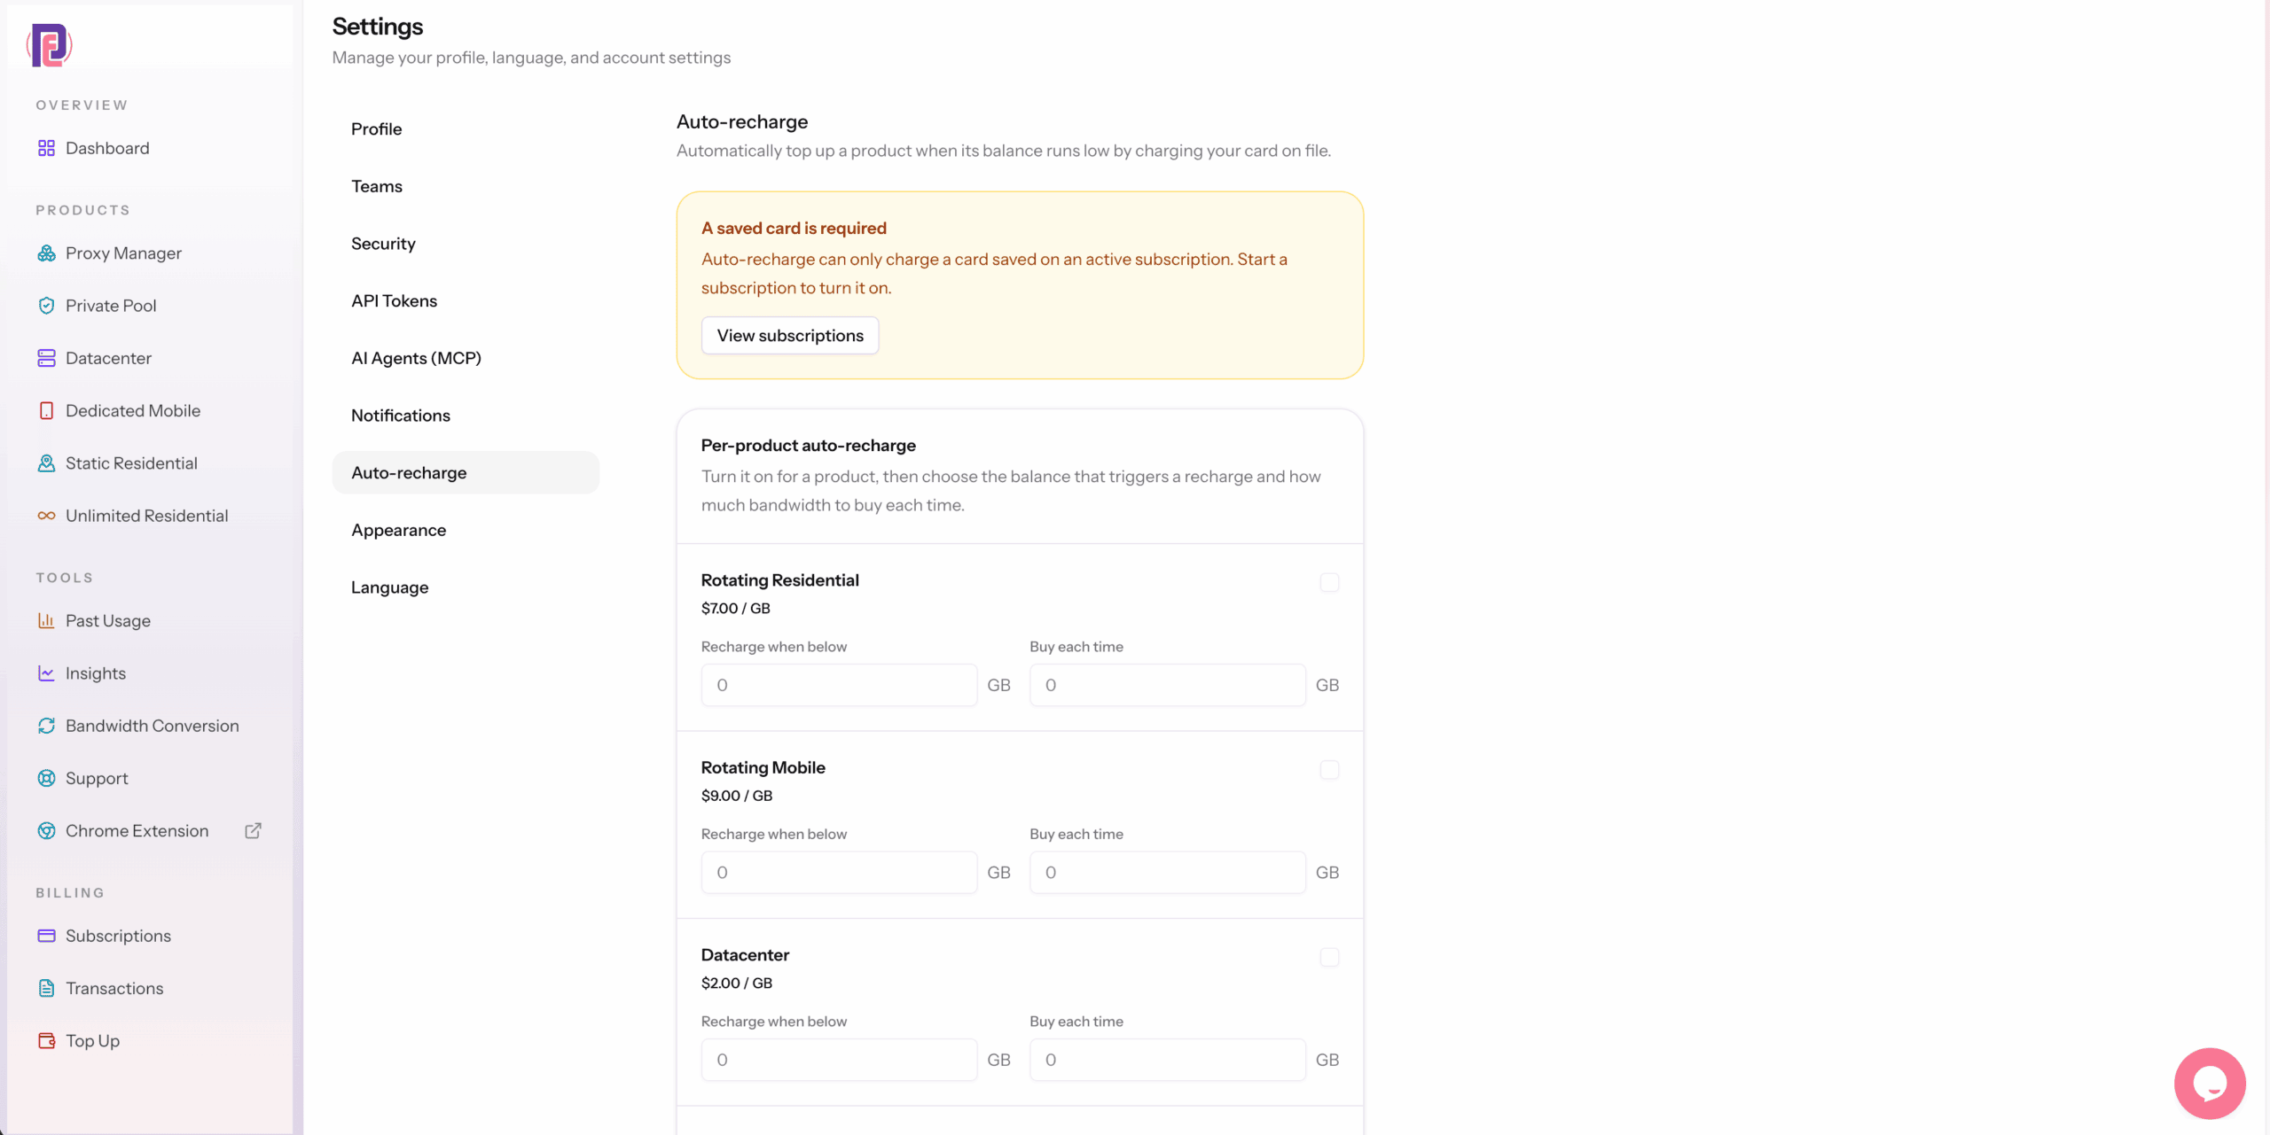Click the Bandwidth Conversion refresh icon
This screenshot has height=1135, width=2270.
pyautogui.click(x=46, y=726)
